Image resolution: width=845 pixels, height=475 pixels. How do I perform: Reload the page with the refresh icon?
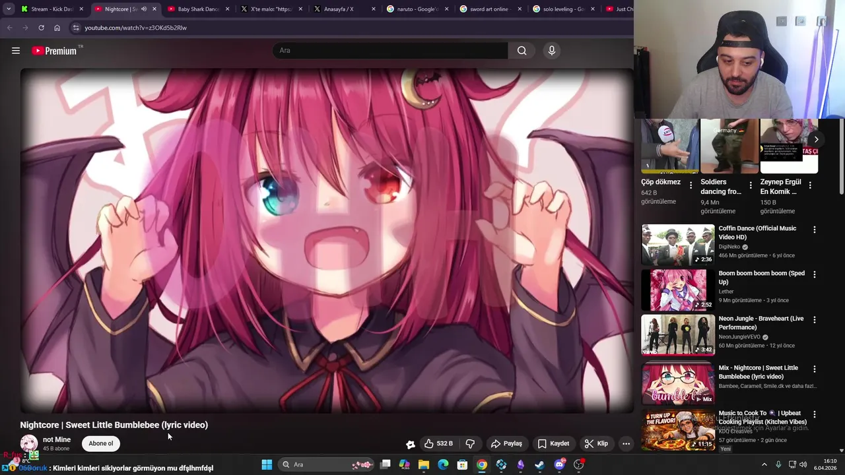tap(41, 28)
